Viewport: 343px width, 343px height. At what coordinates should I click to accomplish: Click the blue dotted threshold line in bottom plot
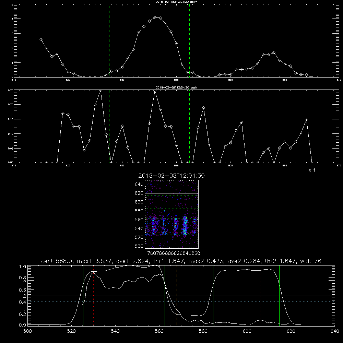(x=181, y=301)
